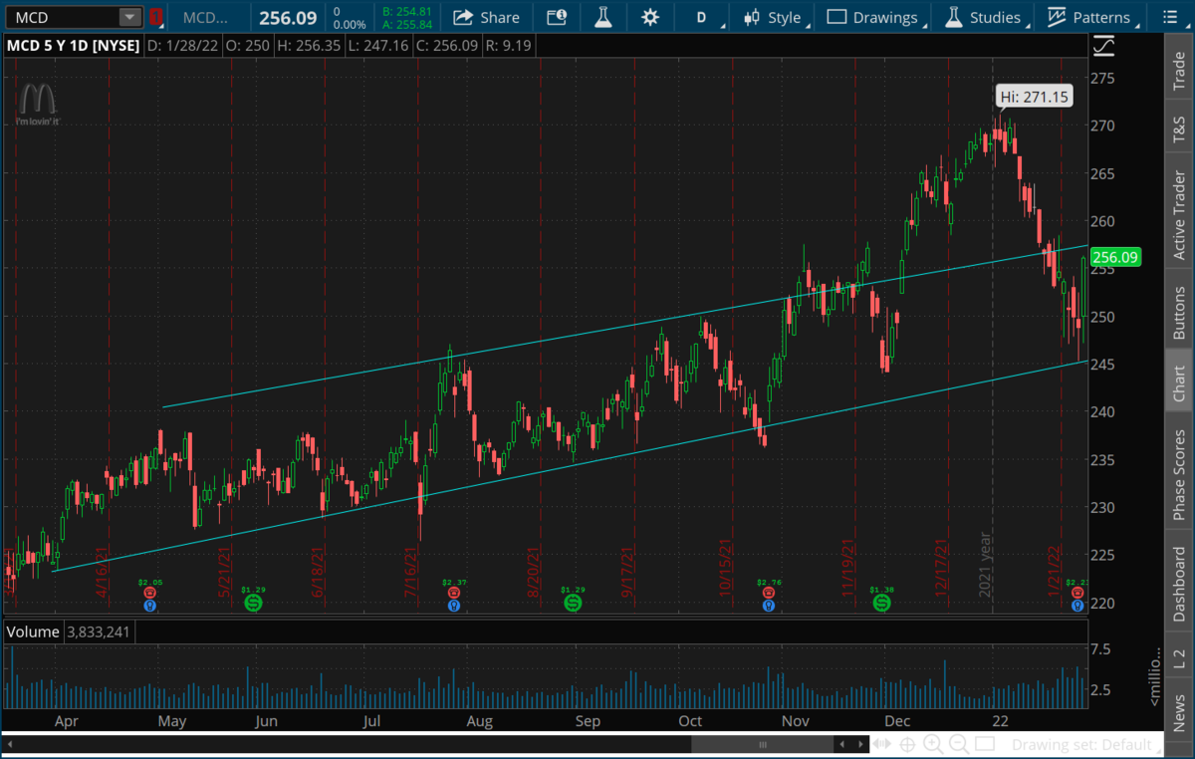
Task: Click the $2.37 earnings phone icon
Action: 454,592
